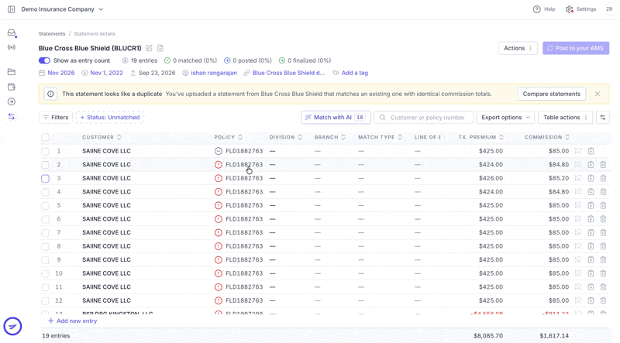Check the box for row 8
Viewport: 620px width, 343px height.
(46, 246)
